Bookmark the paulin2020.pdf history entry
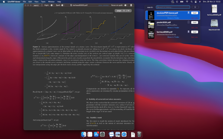 tap(188, 22)
